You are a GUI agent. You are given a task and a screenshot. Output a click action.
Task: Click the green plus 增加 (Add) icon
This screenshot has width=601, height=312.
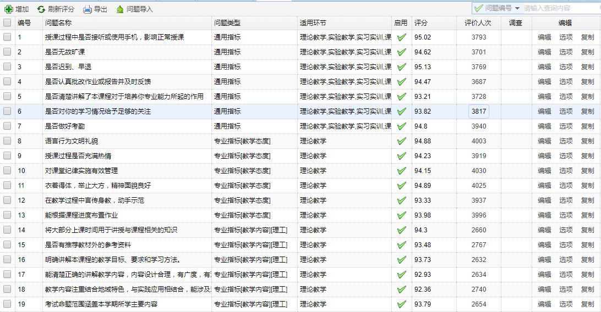tap(9, 9)
